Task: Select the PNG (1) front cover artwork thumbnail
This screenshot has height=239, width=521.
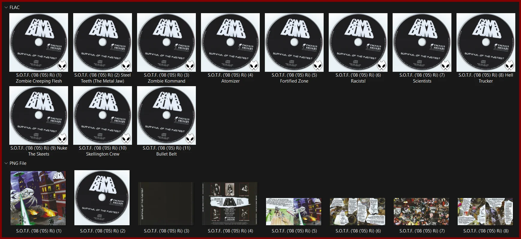Action: [38, 198]
